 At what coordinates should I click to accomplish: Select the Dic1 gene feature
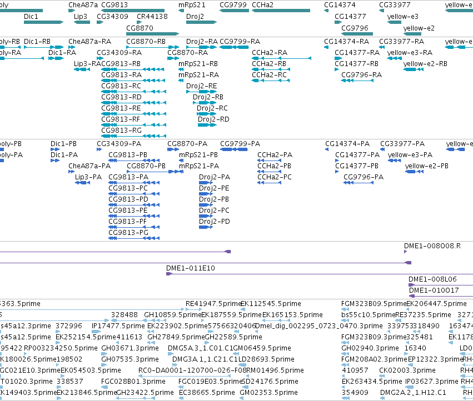pyautogui.click(x=43, y=22)
